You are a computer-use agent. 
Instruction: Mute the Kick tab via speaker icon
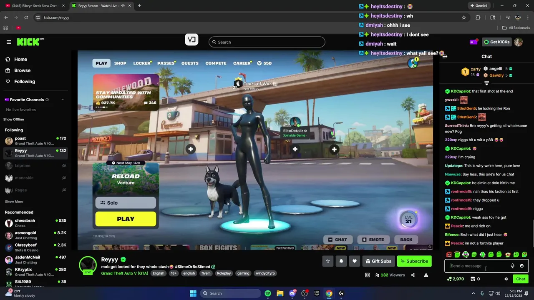pyautogui.click(x=123, y=6)
